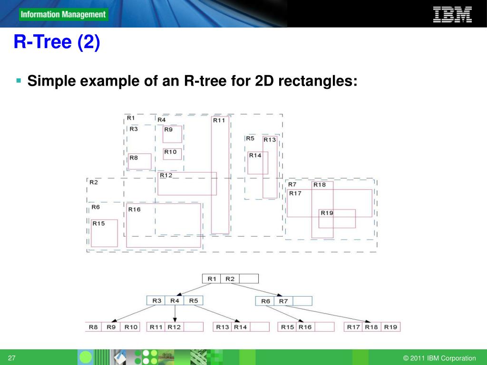This screenshot has height=365, width=487.
Task: Click the R1 label inside the rectangle diagram
Action: point(131,118)
